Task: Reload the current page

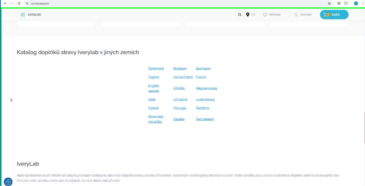Action: 19,4
